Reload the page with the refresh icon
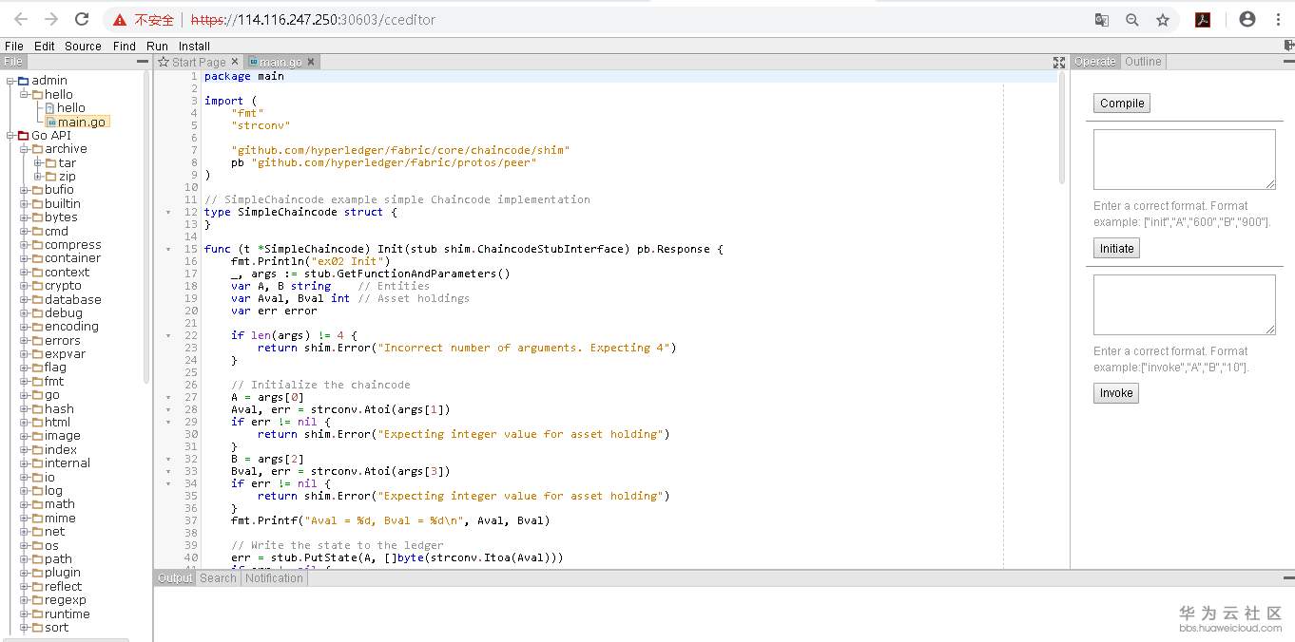Screen dimensions: 1295x642 (82, 19)
